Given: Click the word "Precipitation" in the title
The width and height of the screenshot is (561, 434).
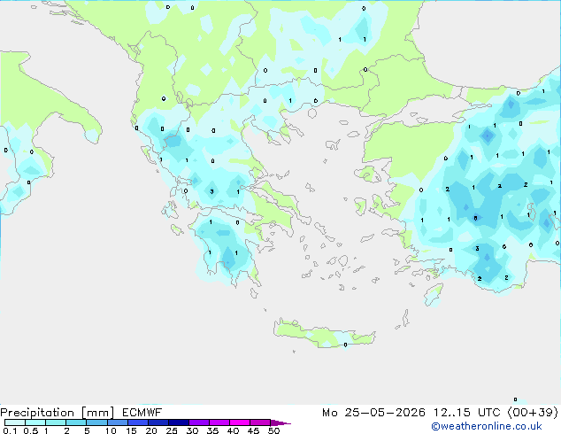Looking at the screenshot, I should pos(37,413).
